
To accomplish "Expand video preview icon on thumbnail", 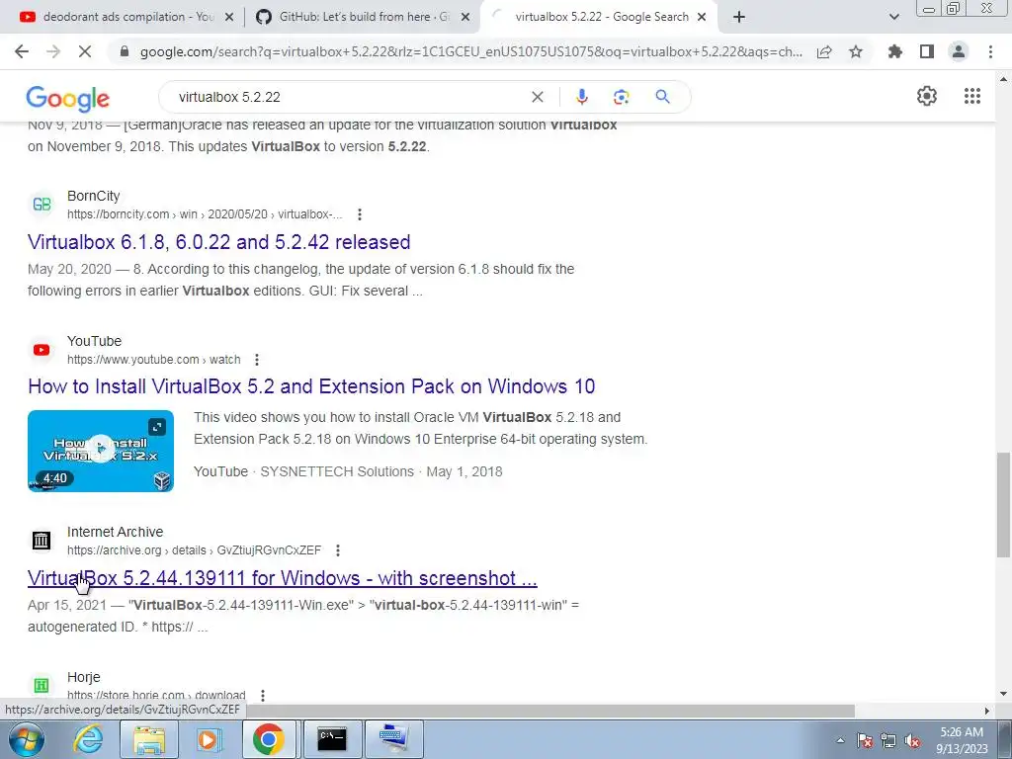I will coord(157,427).
